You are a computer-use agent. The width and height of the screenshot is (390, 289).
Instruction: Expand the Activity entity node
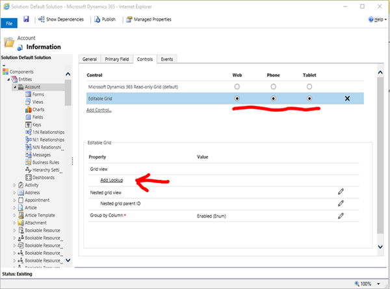pyautogui.click(x=15, y=185)
